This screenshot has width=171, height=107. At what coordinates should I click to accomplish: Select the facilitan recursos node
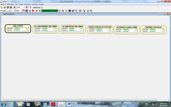154,30
